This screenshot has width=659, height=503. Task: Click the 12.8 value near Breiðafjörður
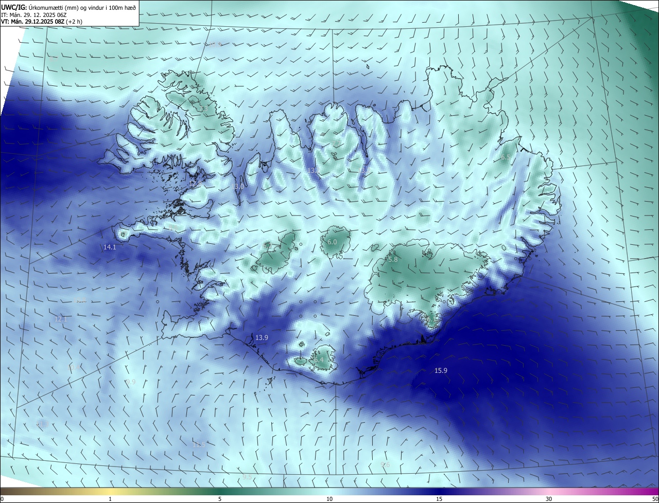tap(195, 184)
